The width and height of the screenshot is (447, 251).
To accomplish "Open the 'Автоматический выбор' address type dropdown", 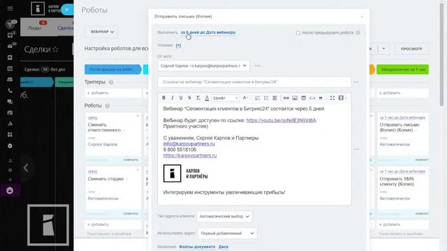I will click(x=224, y=217).
